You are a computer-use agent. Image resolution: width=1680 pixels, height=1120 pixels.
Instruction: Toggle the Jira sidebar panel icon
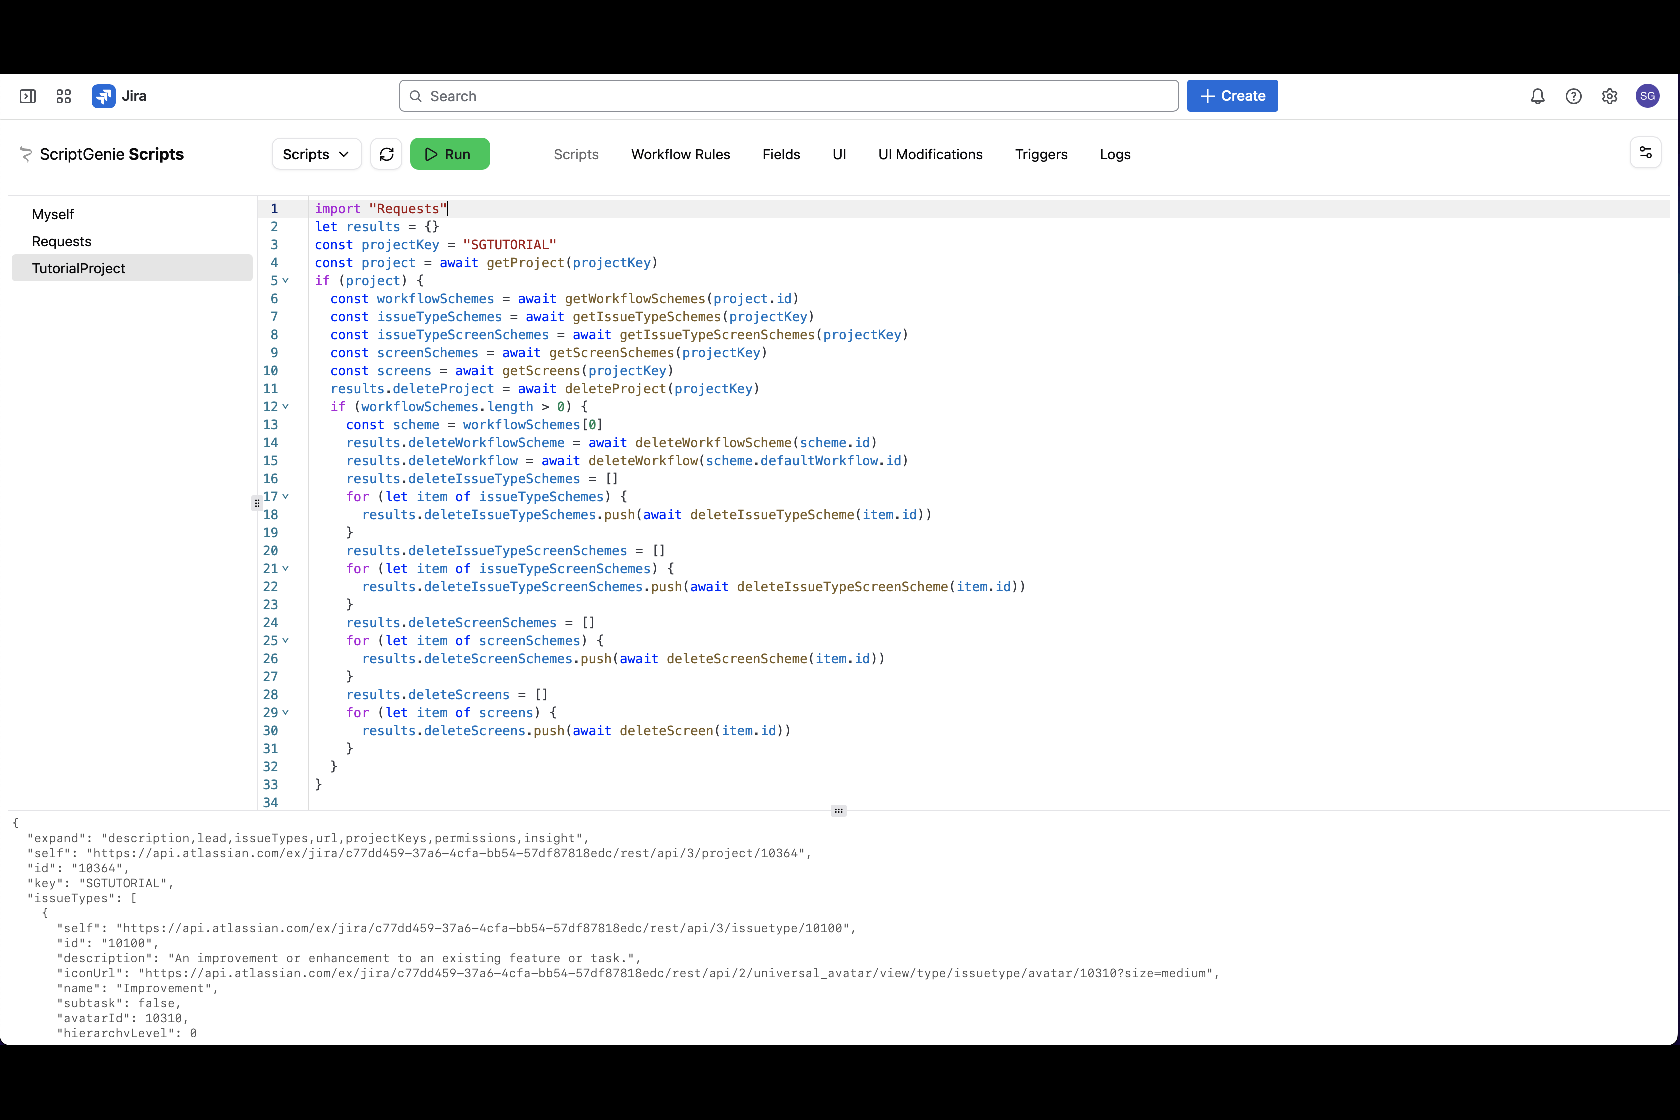[x=28, y=96]
